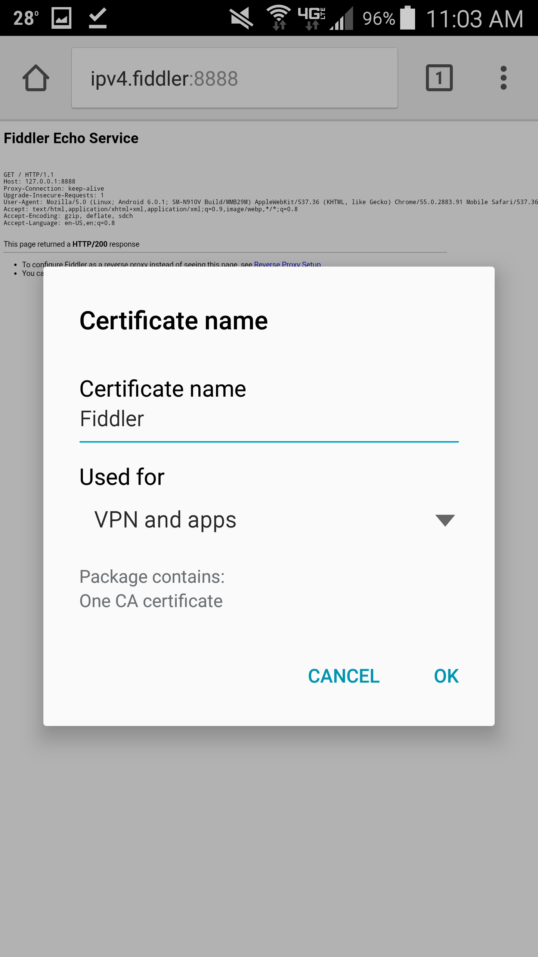Screen dimensions: 538x957
Task: Click the ipv4.fiddler:8888 address bar
Action: [235, 78]
